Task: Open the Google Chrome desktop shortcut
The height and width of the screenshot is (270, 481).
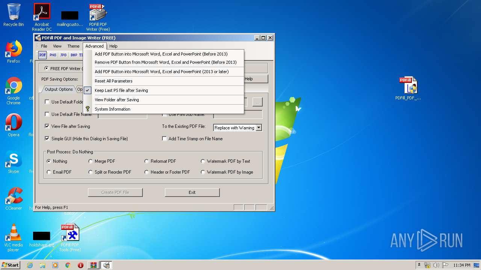Action: pos(14,91)
